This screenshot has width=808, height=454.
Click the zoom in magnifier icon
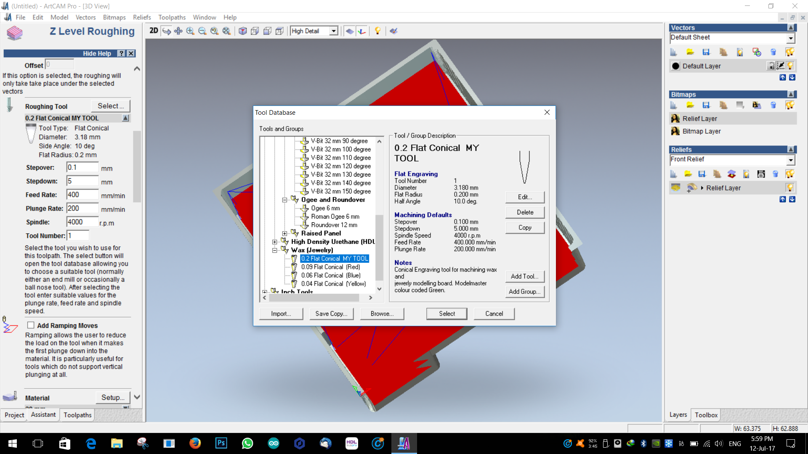point(190,31)
